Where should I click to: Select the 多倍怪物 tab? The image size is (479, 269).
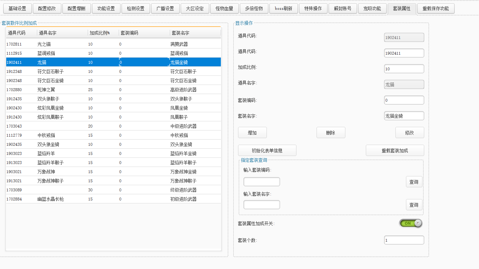tap(254, 8)
